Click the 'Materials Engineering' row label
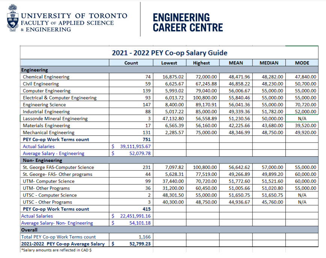Viewport: 326px width, 258px height. 46,126
